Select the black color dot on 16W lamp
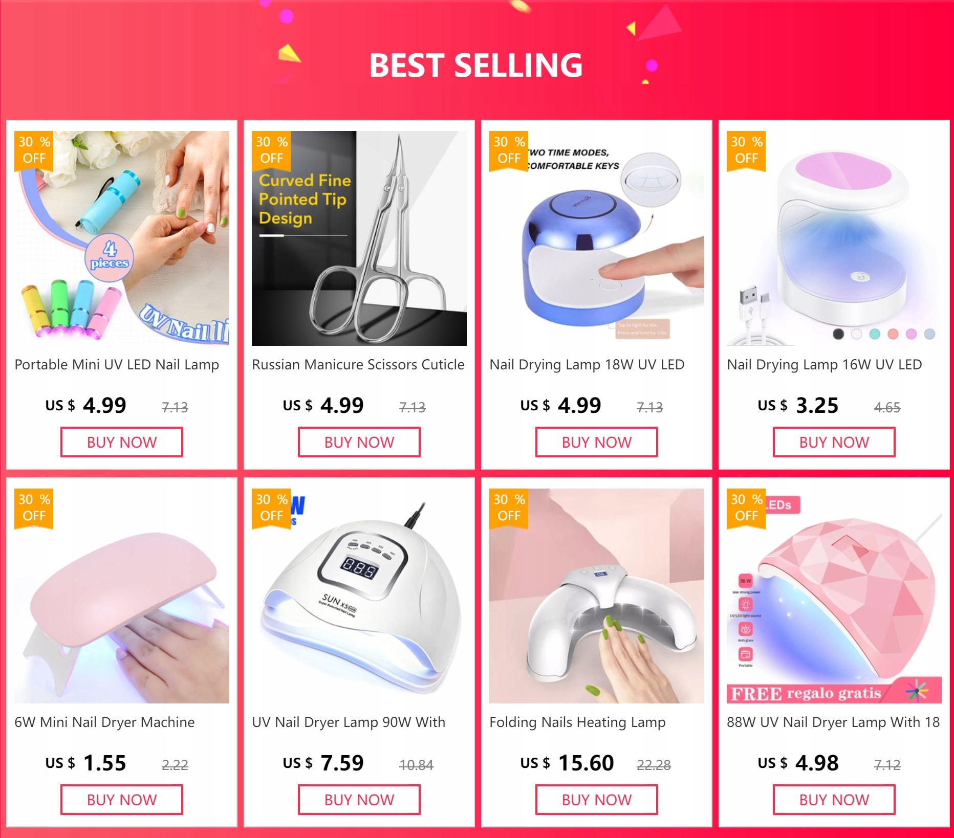The width and height of the screenshot is (954, 838). (838, 334)
